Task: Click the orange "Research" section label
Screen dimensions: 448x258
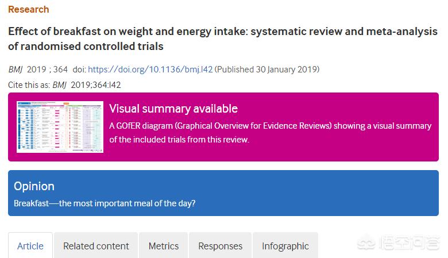Action: coord(28,9)
